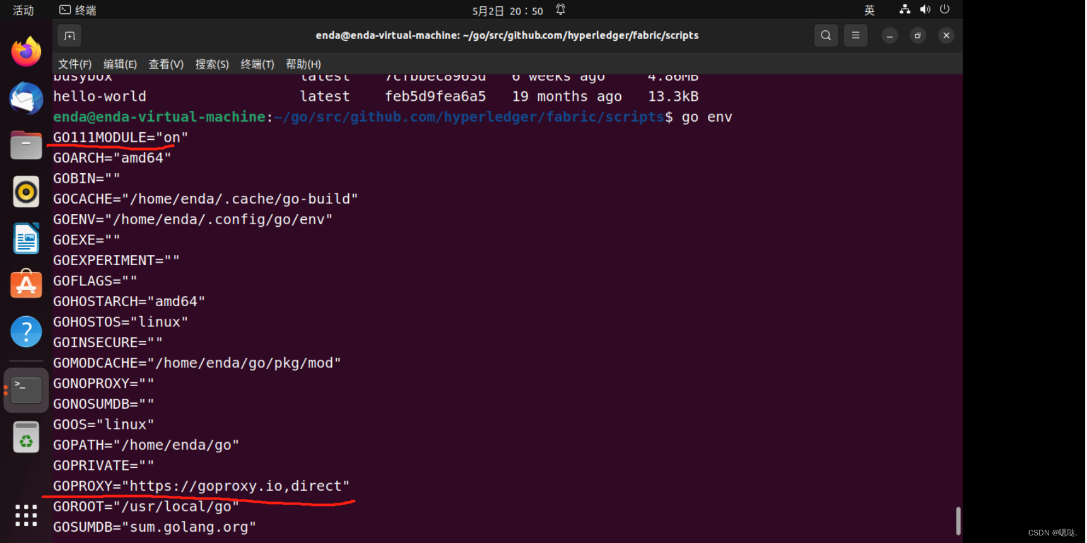Click the GO111MODULE="on" line
Image resolution: width=1087 pixels, height=543 pixels.
120,137
